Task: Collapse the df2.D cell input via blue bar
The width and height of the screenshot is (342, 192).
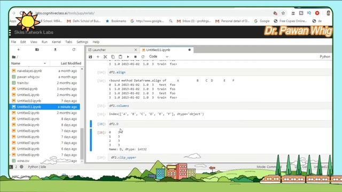Action: pos(91,124)
